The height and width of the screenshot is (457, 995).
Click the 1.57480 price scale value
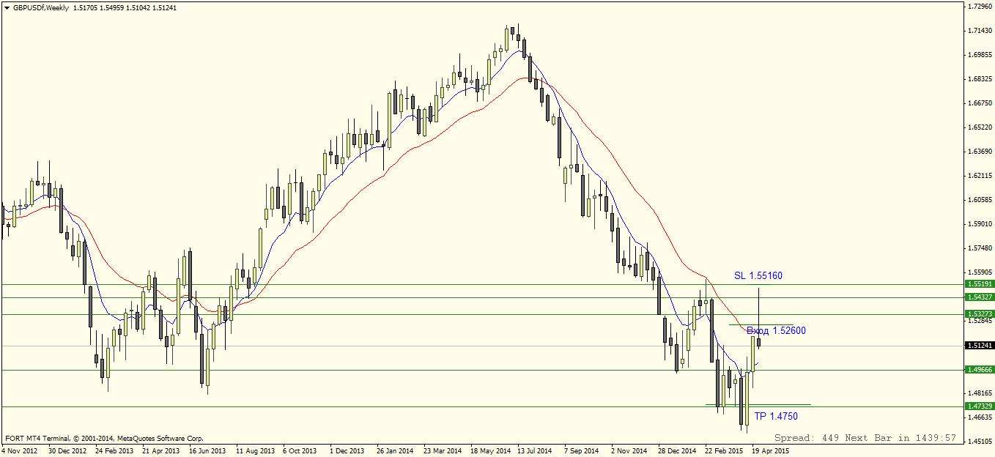pos(980,248)
